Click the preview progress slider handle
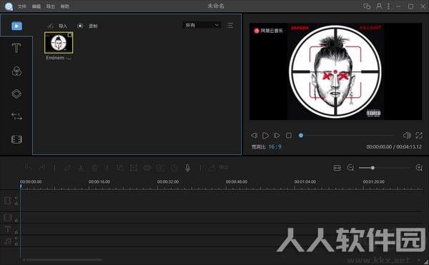This screenshot has width=429, height=265. (x=301, y=135)
